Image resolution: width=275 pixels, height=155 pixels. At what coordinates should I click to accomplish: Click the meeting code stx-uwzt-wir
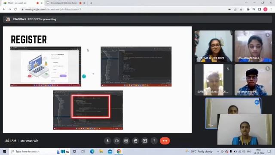click(x=29, y=141)
